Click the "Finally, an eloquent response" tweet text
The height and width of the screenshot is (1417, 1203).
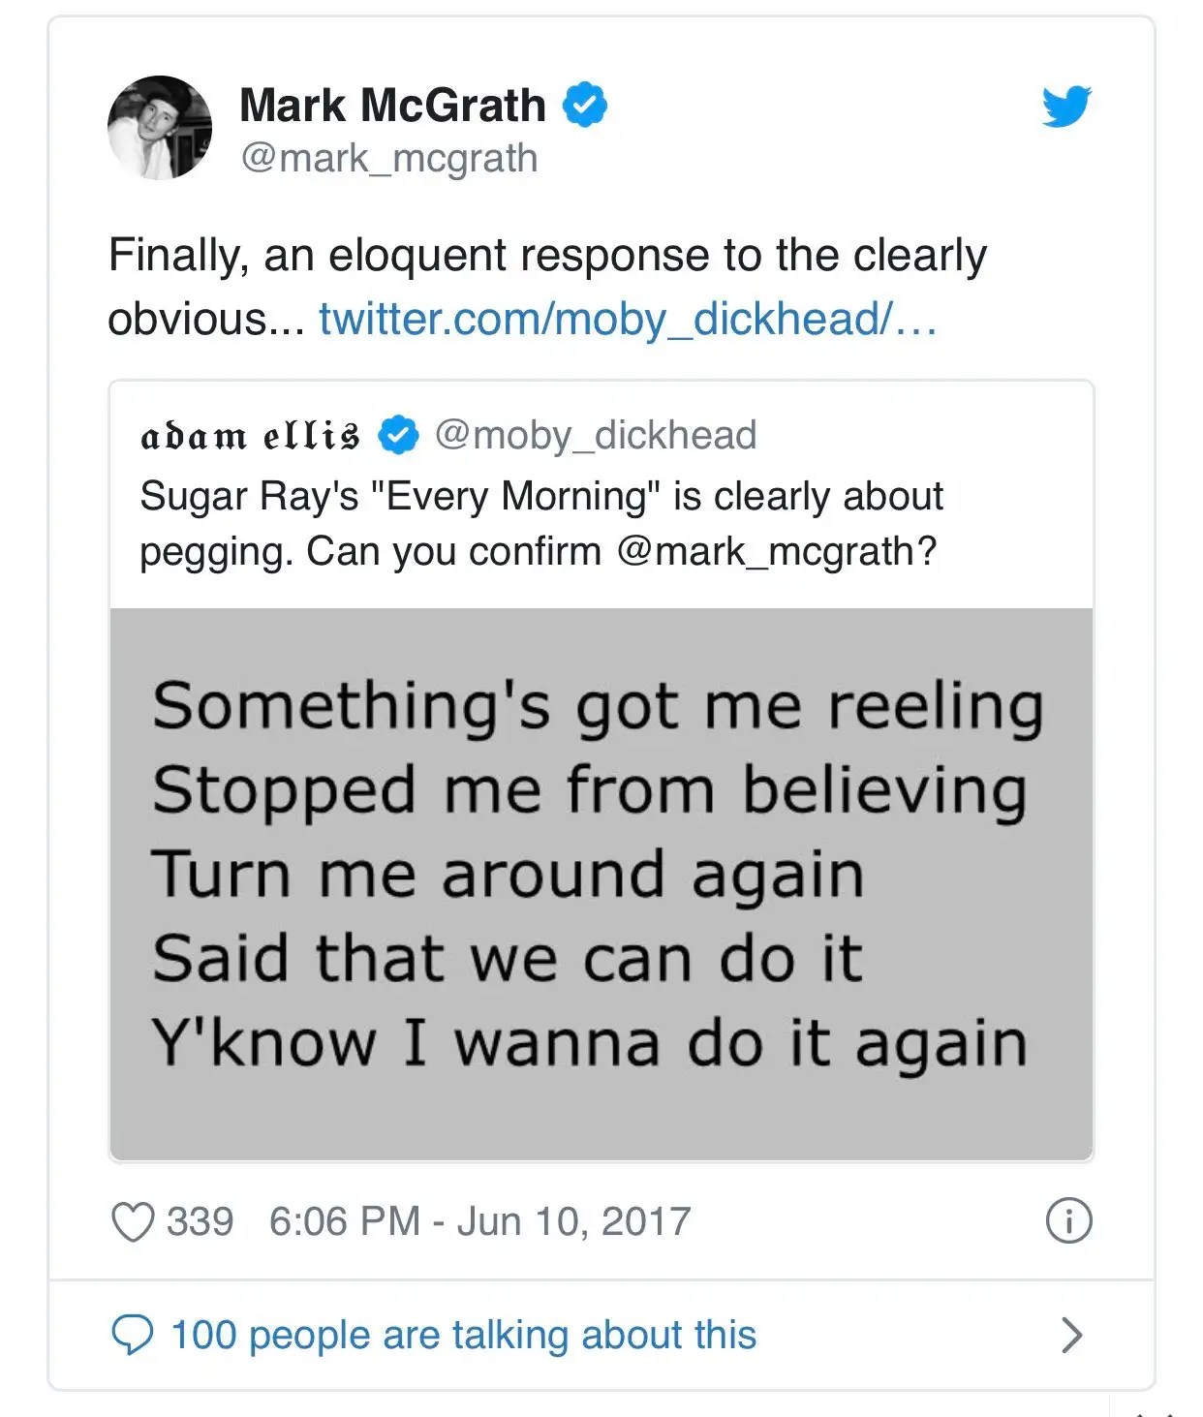pos(547,256)
